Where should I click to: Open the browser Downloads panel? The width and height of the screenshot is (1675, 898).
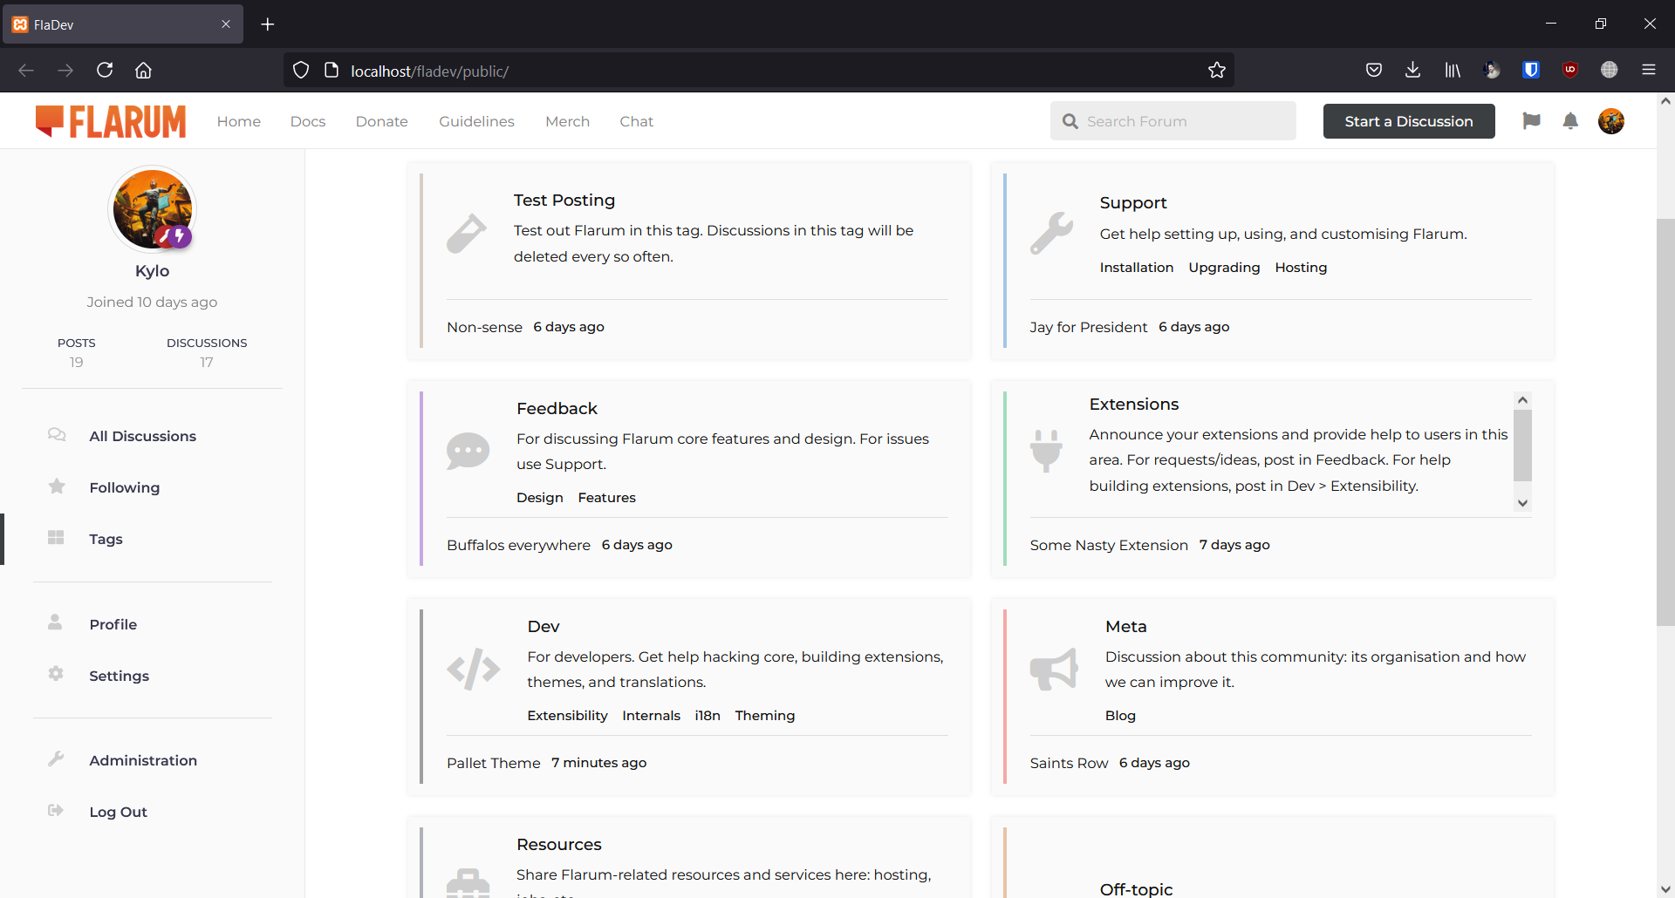click(1413, 70)
